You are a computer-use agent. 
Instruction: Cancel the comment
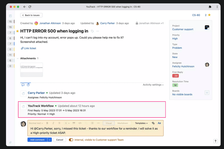coord(60,140)
